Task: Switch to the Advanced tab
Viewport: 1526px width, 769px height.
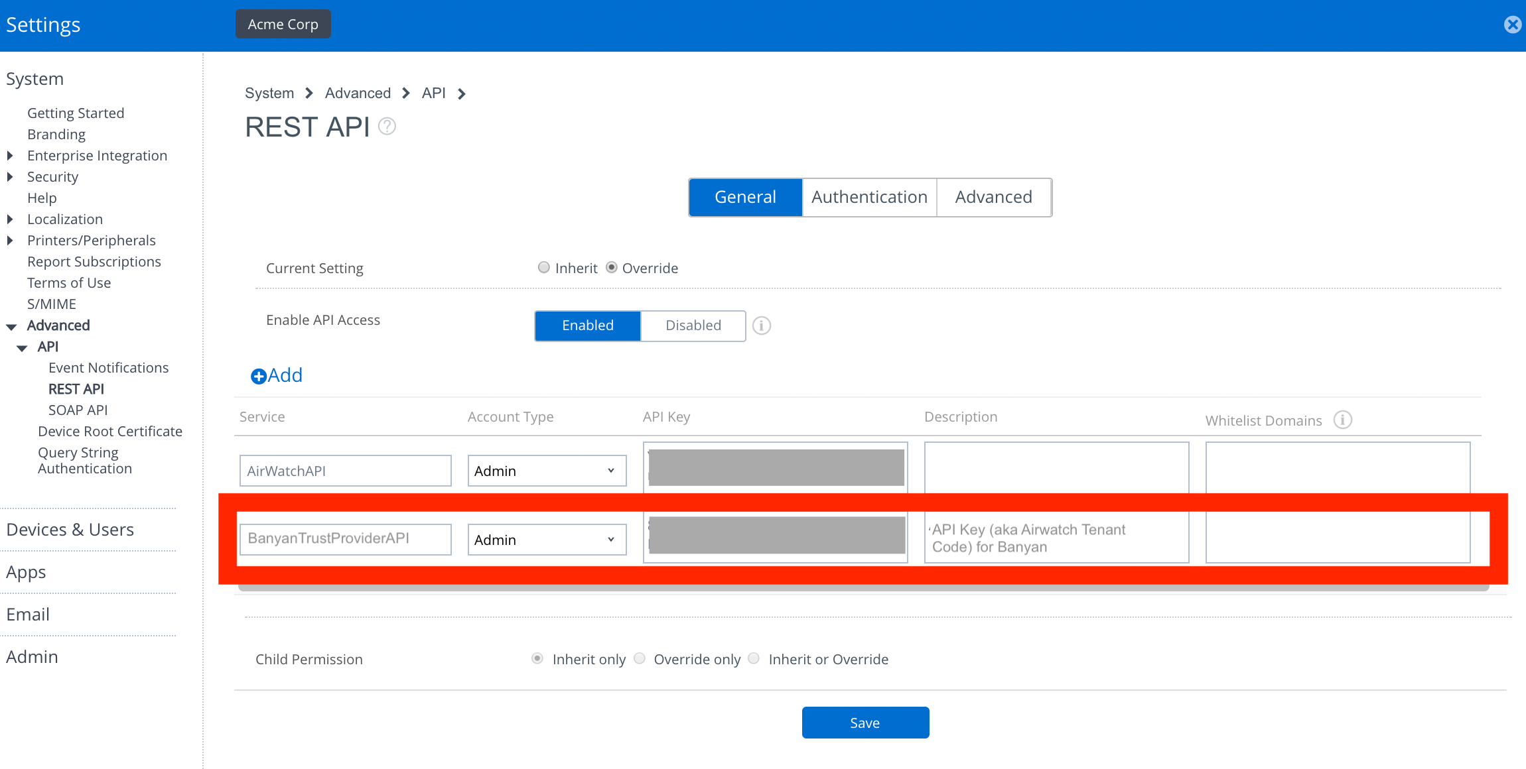Action: pos(993,197)
